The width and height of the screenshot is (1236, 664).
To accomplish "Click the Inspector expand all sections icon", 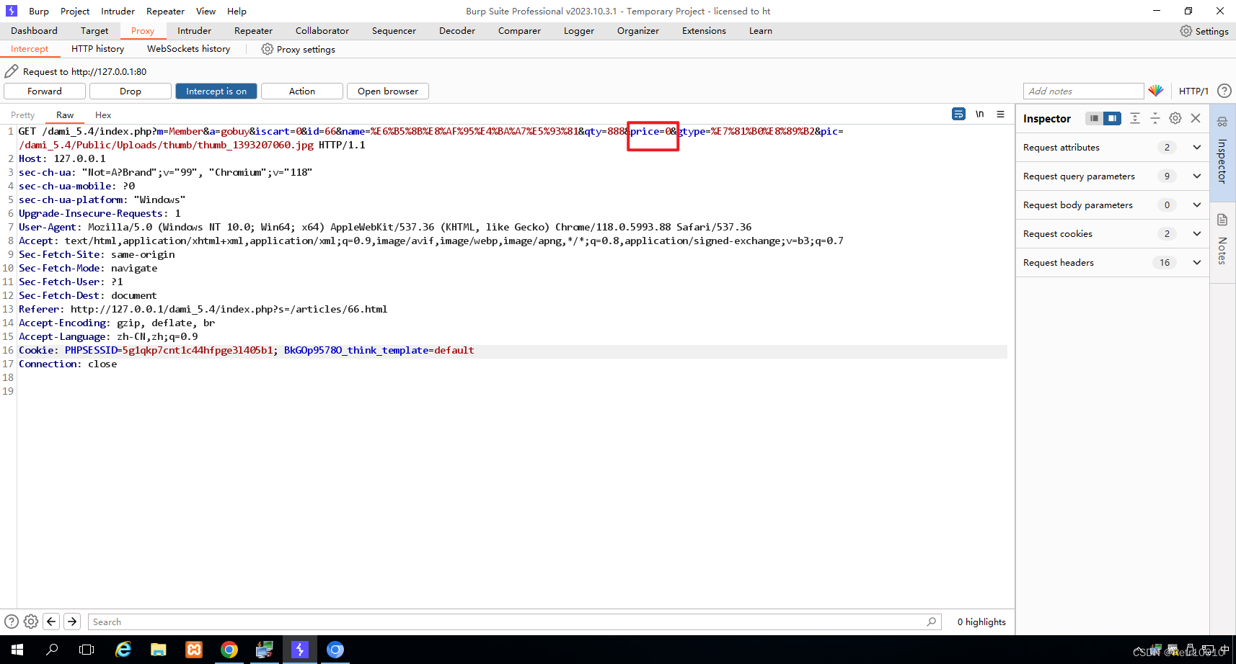I will click(x=1134, y=118).
